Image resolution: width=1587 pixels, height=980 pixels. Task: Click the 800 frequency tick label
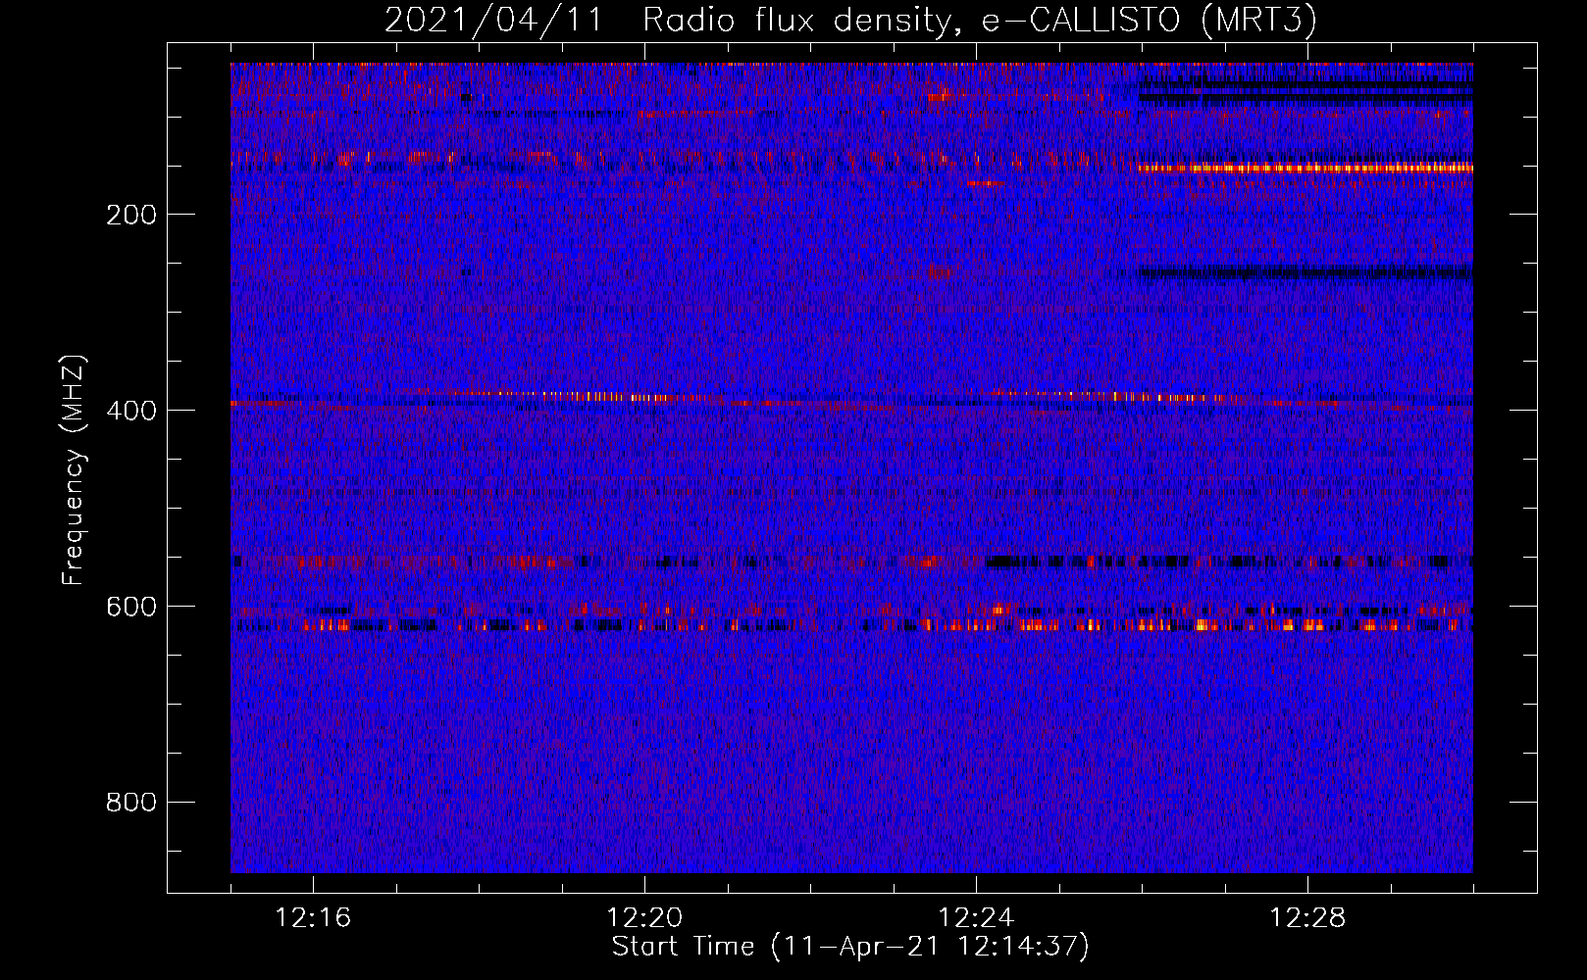tap(131, 803)
